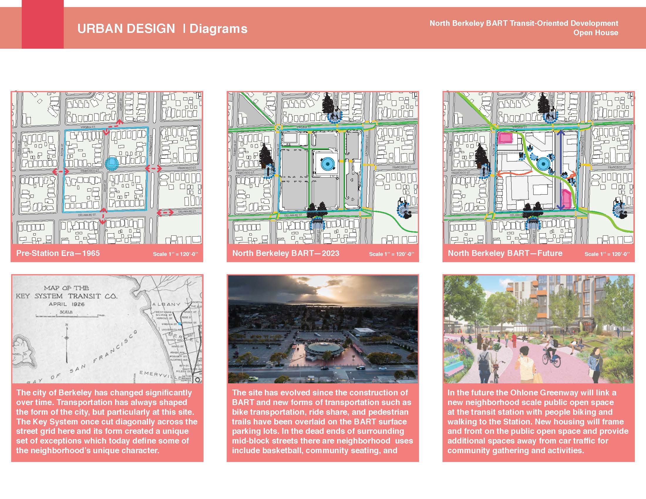646x499 pixels.
Task: Click the blue station circle in the 1965 map
Action: pyautogui.click(x=112, y=163)
